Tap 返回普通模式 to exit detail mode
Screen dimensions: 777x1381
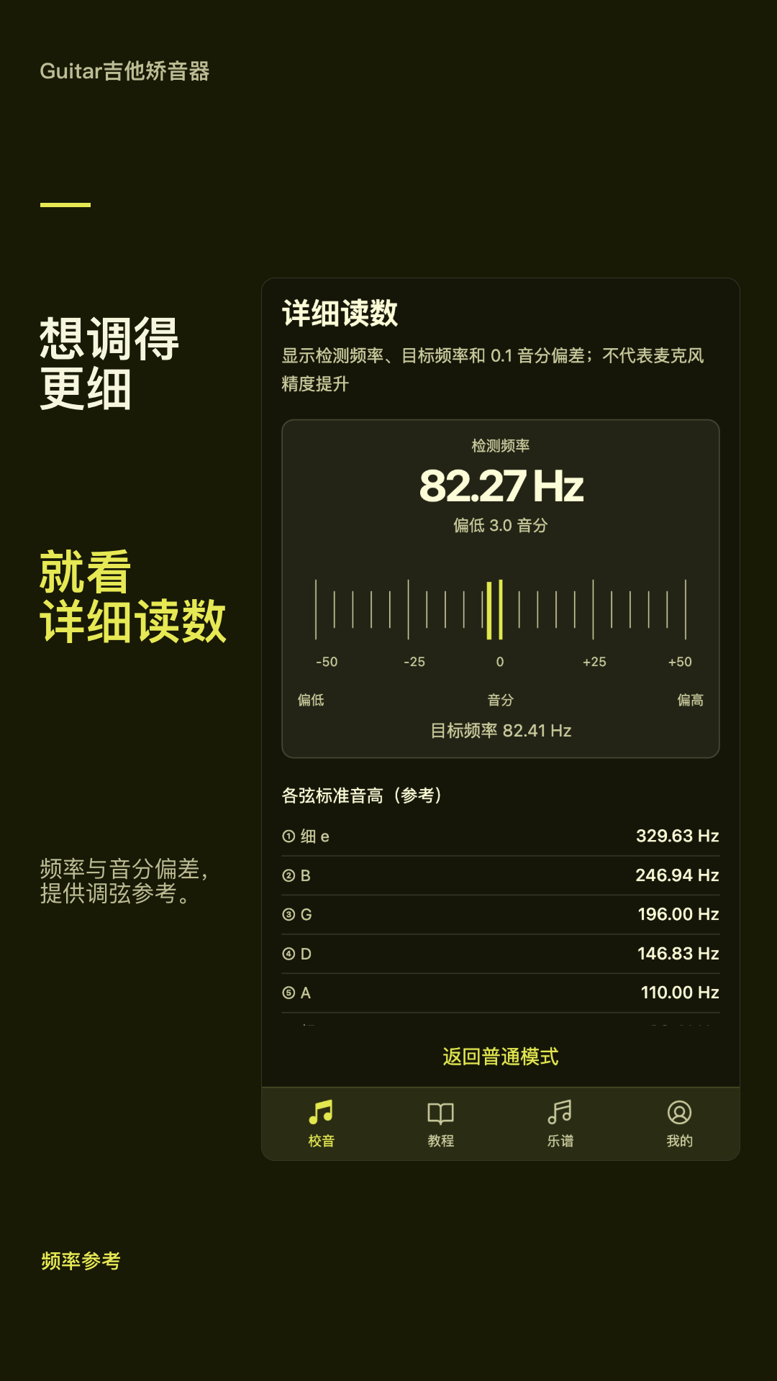click(x=501, y=1057)
